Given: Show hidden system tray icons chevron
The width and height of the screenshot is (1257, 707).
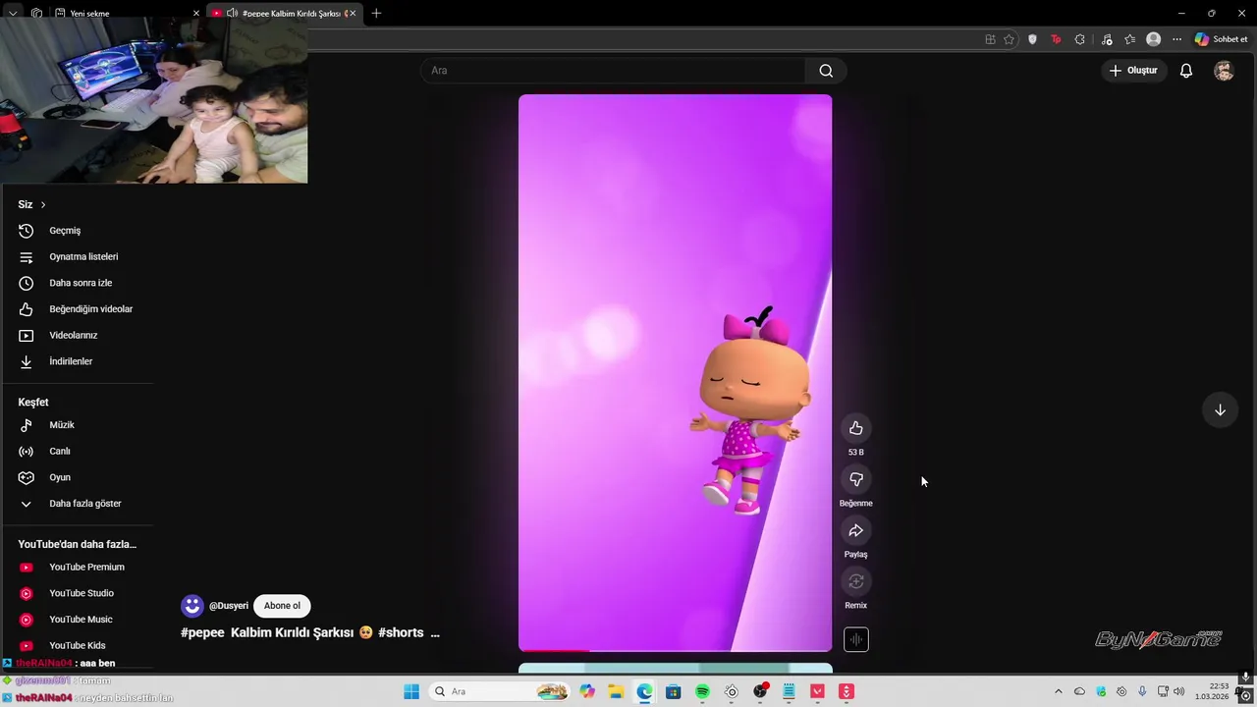Looking at the screenshot, I should pyautogui.click(x=1058, y=691).
